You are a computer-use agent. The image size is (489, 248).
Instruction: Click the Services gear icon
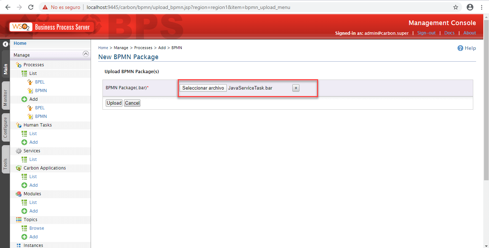[x=18, y=151]
